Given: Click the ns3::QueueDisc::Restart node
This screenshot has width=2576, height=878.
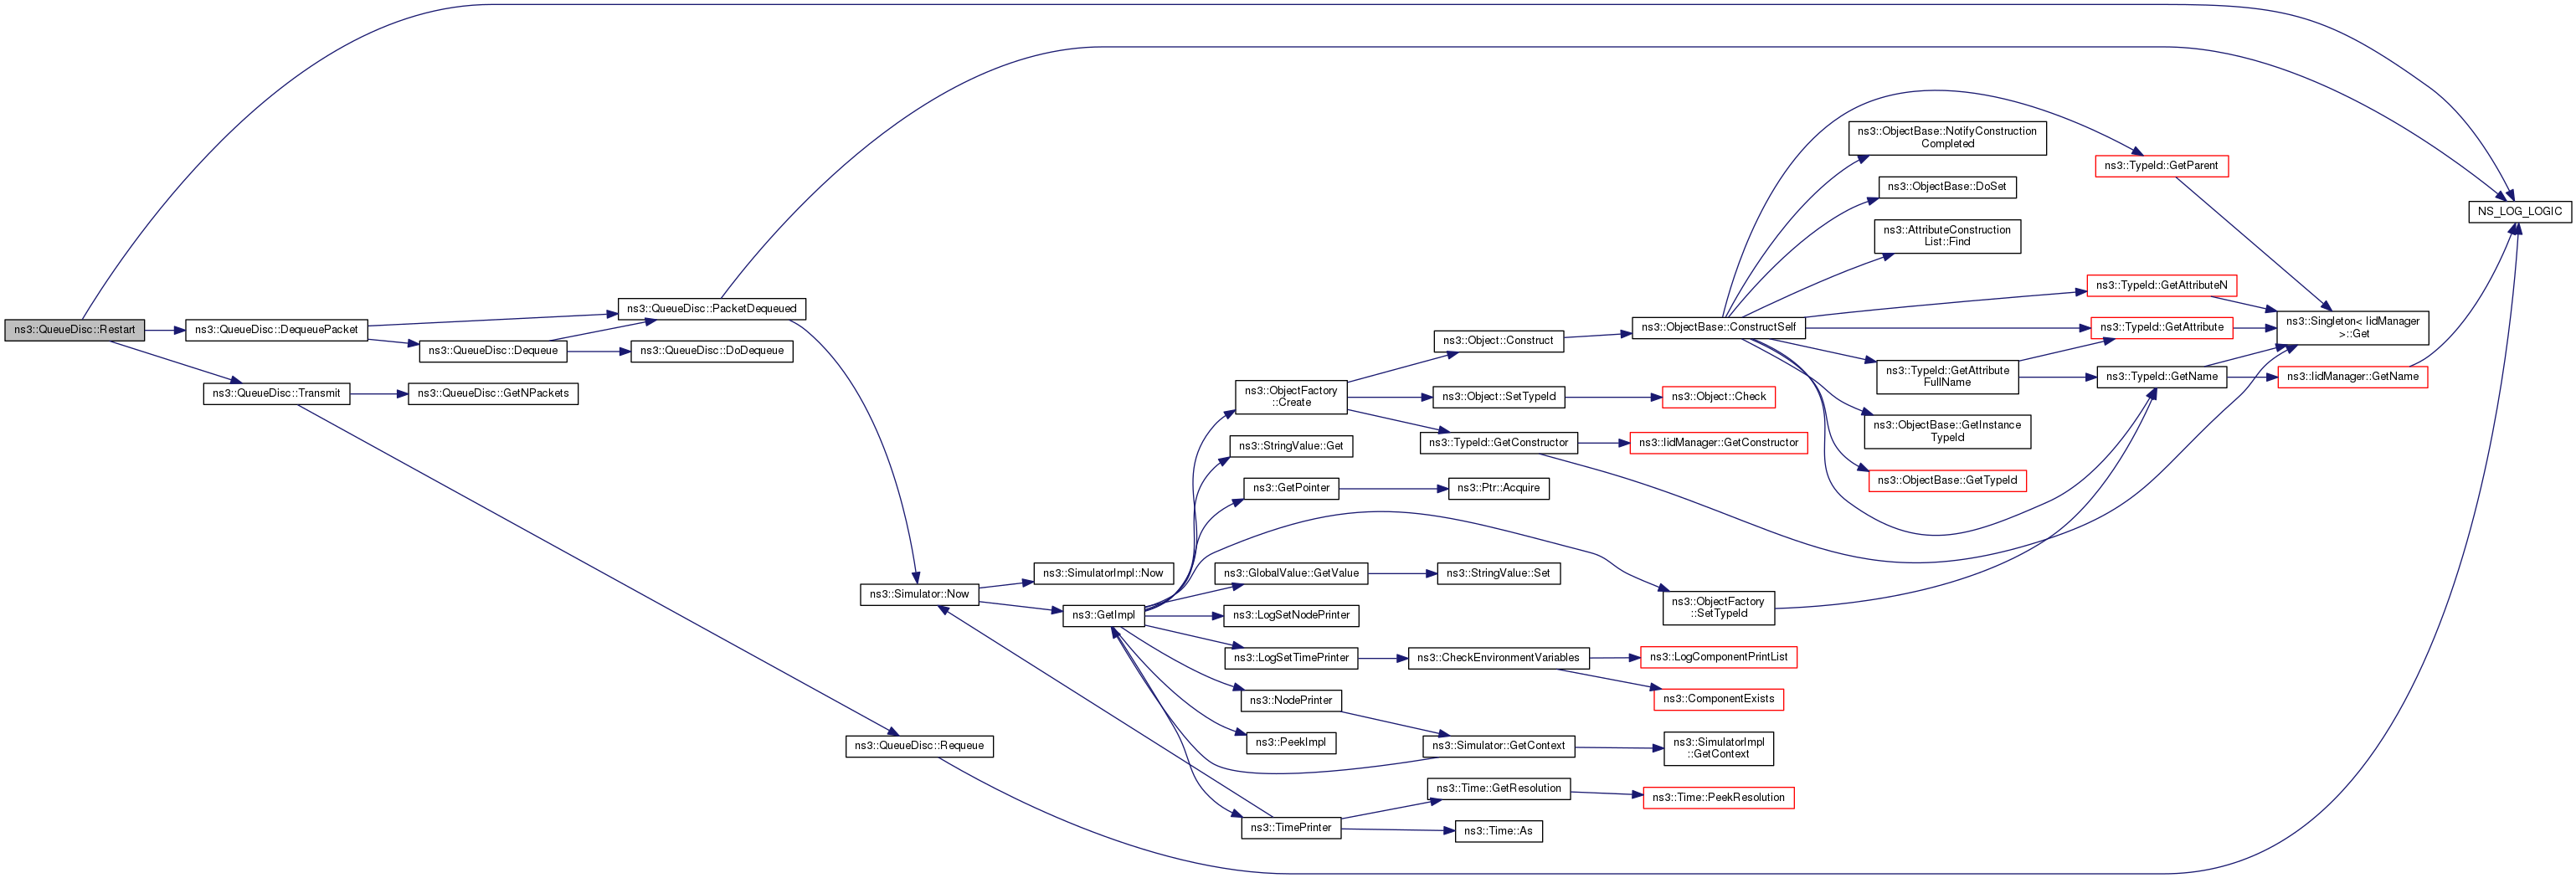Looking at the screenshot, I should 75,330.
